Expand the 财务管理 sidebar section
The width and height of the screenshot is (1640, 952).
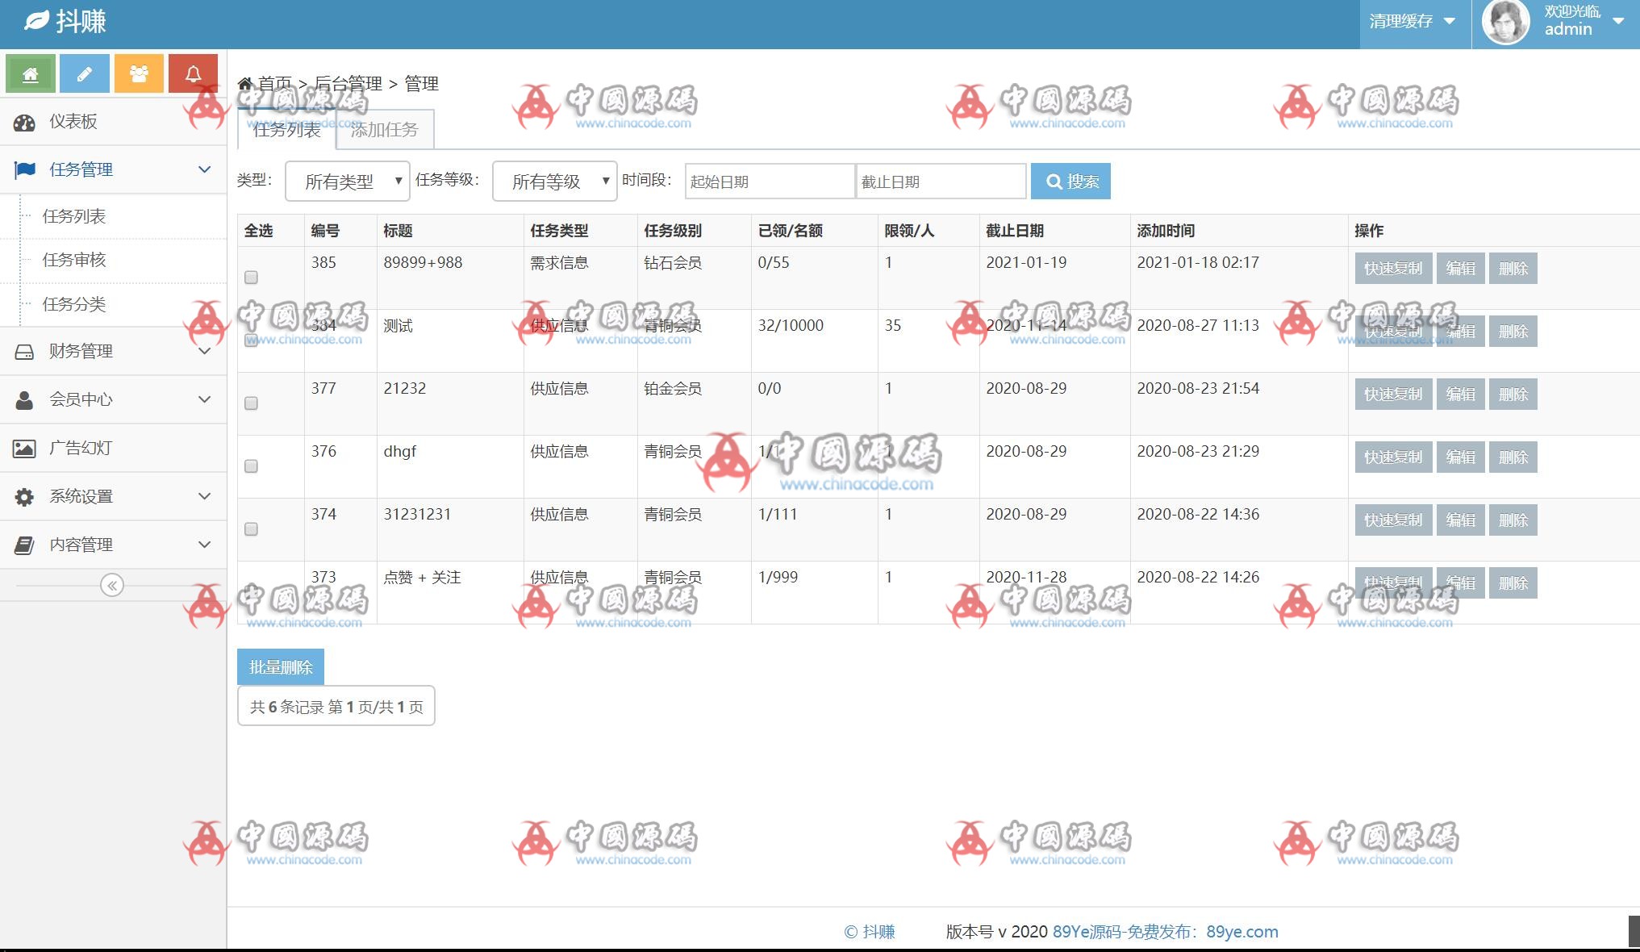(82, 351)
